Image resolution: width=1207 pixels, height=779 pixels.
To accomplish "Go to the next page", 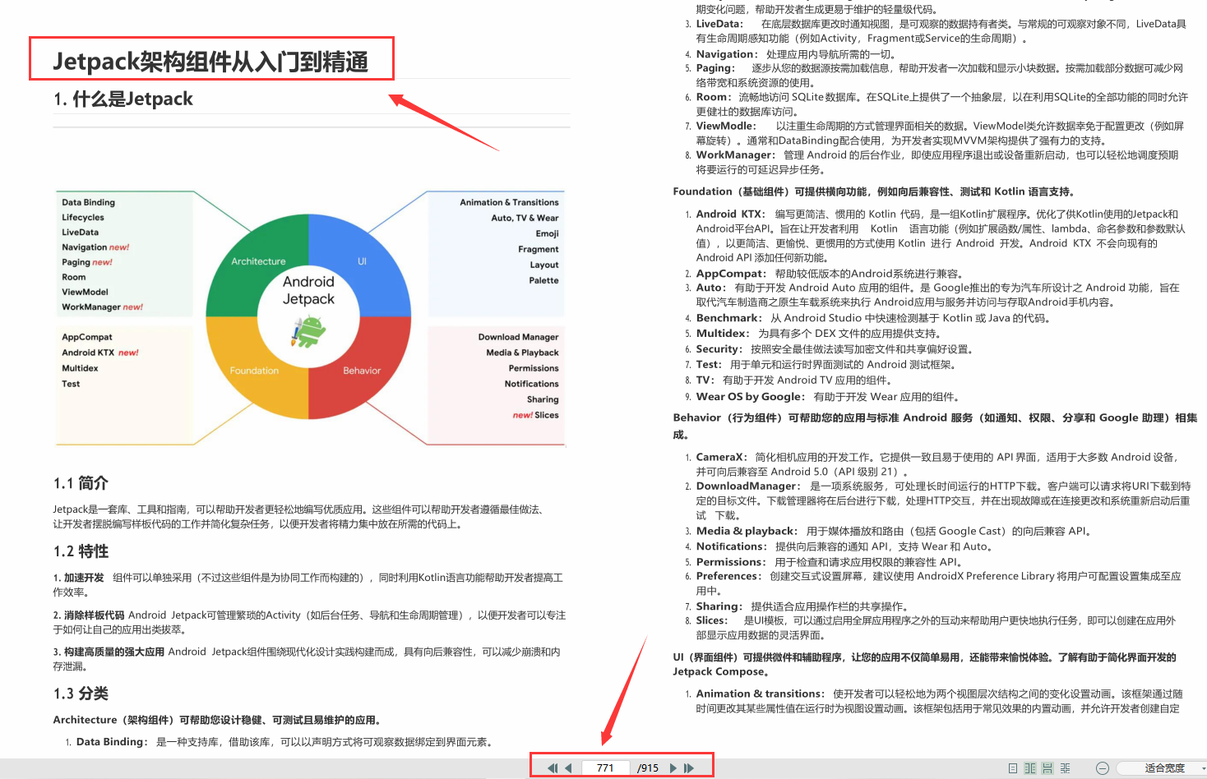I will 673,768.
